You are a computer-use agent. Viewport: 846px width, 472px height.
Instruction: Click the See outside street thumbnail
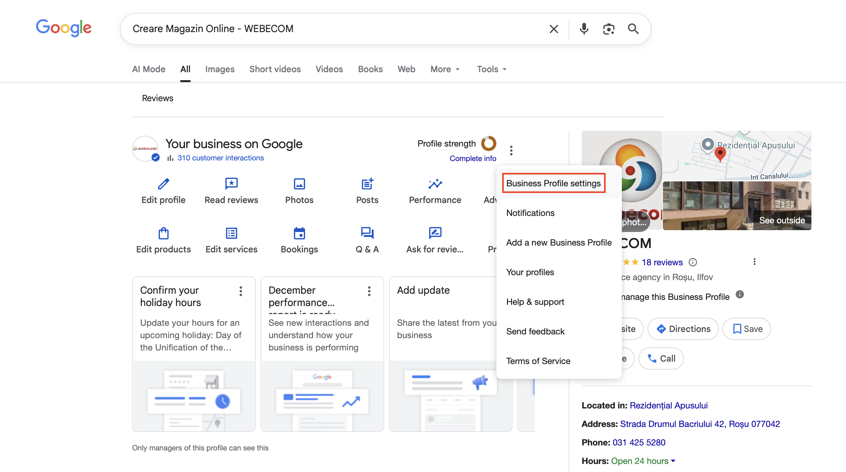coord(737,206)
